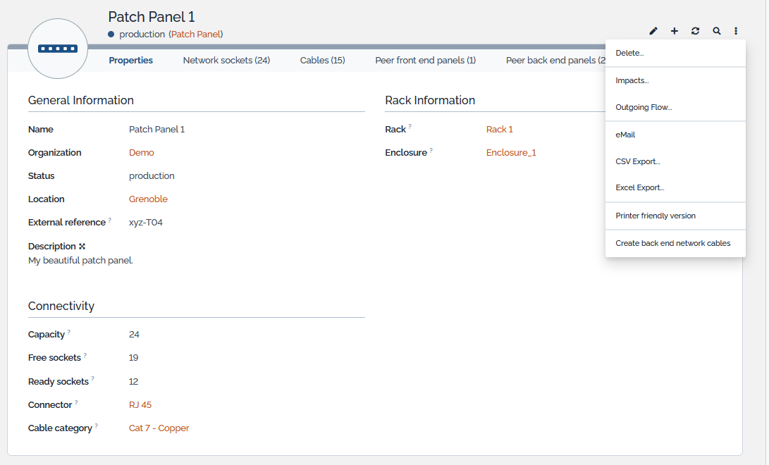Open the Network sockets (24) tab

[x=226, y=61]
